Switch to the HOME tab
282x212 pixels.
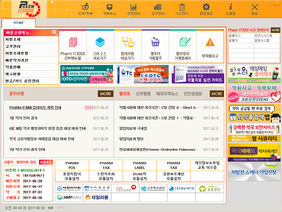(19, 23)
